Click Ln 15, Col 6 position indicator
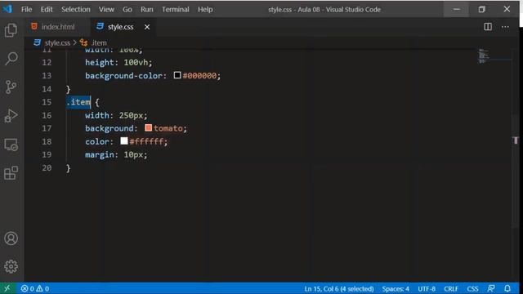 (x=339, y=288)
